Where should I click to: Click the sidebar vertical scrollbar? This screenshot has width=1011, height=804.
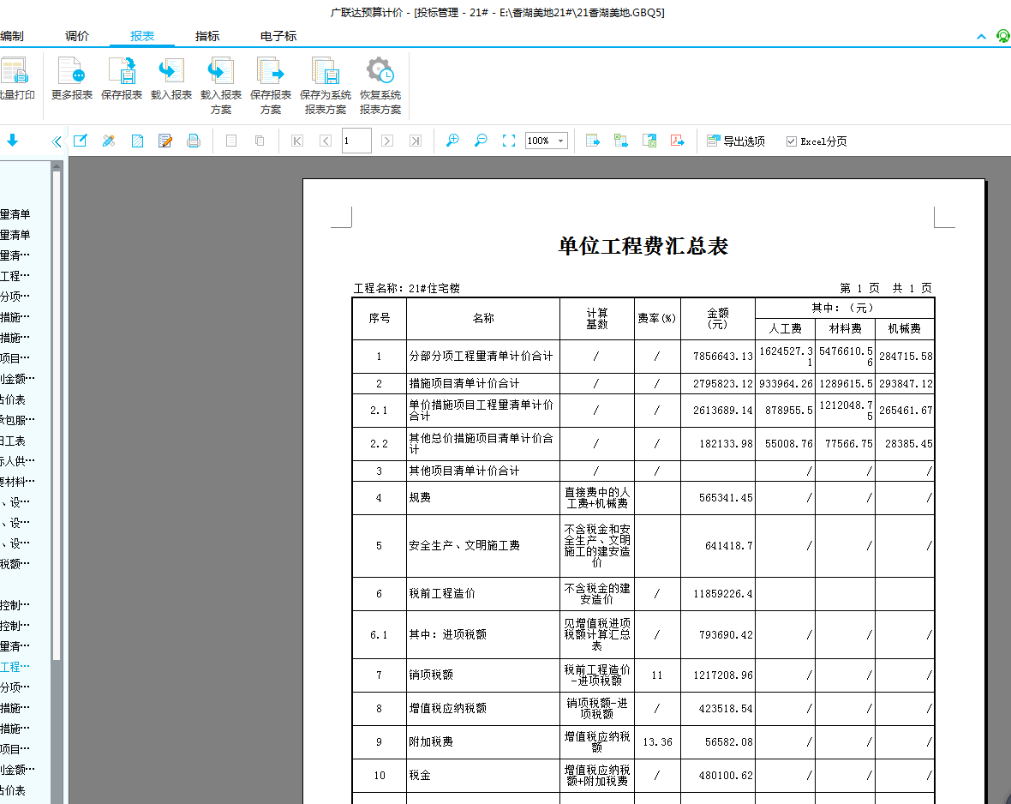(56, 417)
